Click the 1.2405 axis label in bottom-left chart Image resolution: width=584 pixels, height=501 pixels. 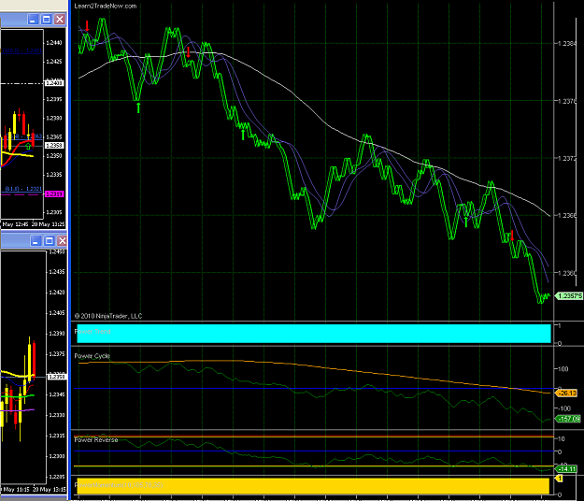[57, 313]
